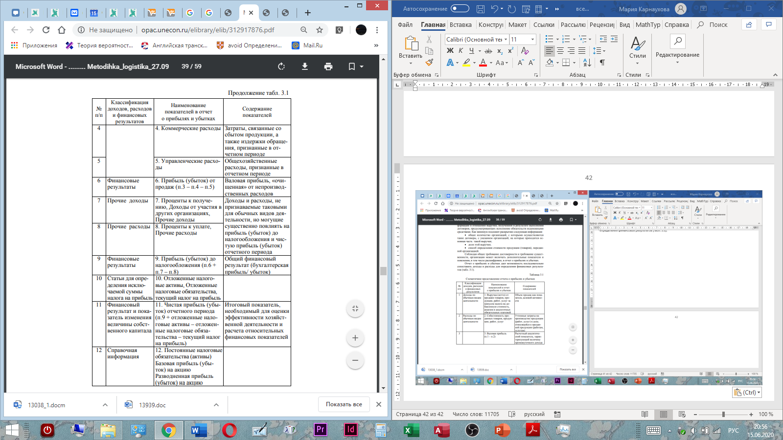The image size is (783, 440).
Task: Toggle the Автосохранение switch
Action: [x=460, y=8]
